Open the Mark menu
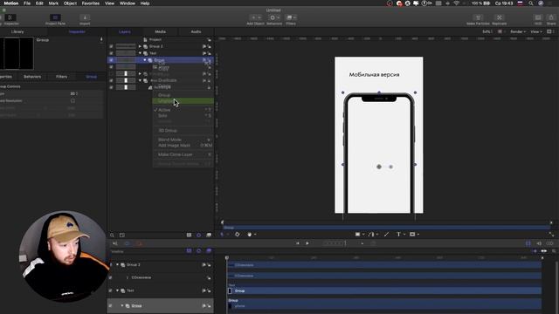Image resolution: width=559 pixels, height=314 pixels. click(x=53, y=3)
